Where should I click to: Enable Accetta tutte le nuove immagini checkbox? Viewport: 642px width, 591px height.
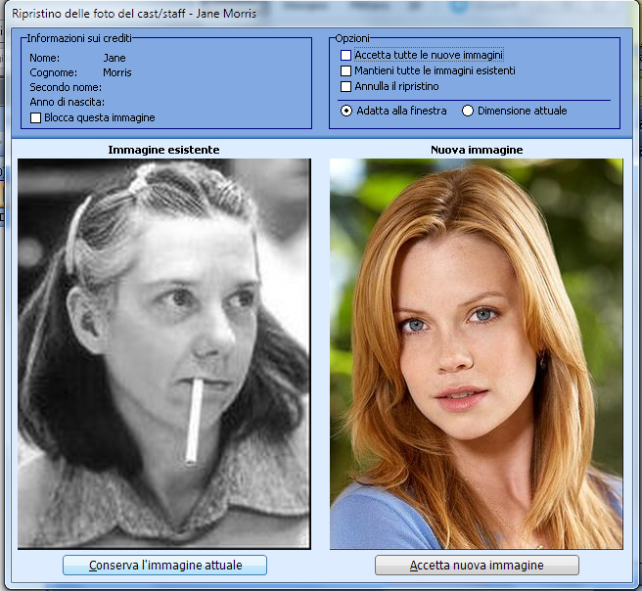pyautogui.click(x=346, y=55)
